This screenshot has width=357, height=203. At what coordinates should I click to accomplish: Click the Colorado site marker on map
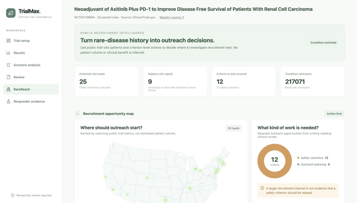coord(147,177)
